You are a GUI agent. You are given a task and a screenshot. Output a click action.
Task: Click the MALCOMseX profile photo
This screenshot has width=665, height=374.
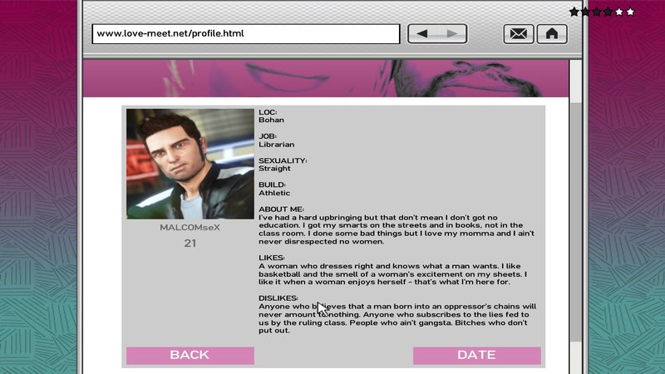[190, 164]
